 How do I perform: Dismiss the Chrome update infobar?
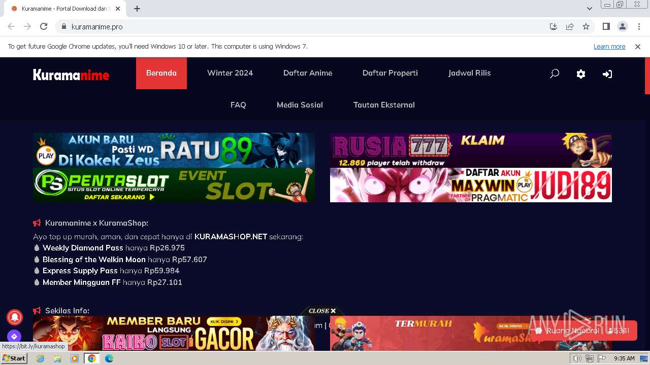(x=638, y=46)
